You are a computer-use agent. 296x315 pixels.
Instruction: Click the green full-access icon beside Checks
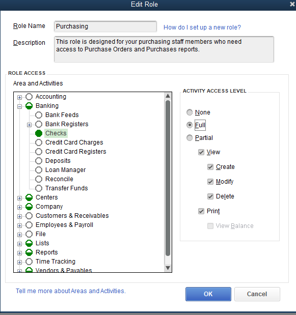click(39, 133)
